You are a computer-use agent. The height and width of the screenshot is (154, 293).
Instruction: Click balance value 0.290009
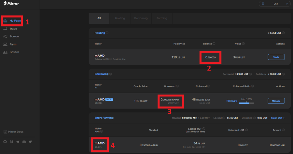point(211,57)
